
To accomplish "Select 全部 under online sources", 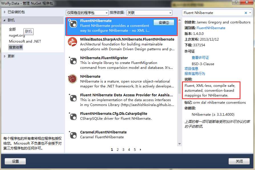I will pos(12,29).
